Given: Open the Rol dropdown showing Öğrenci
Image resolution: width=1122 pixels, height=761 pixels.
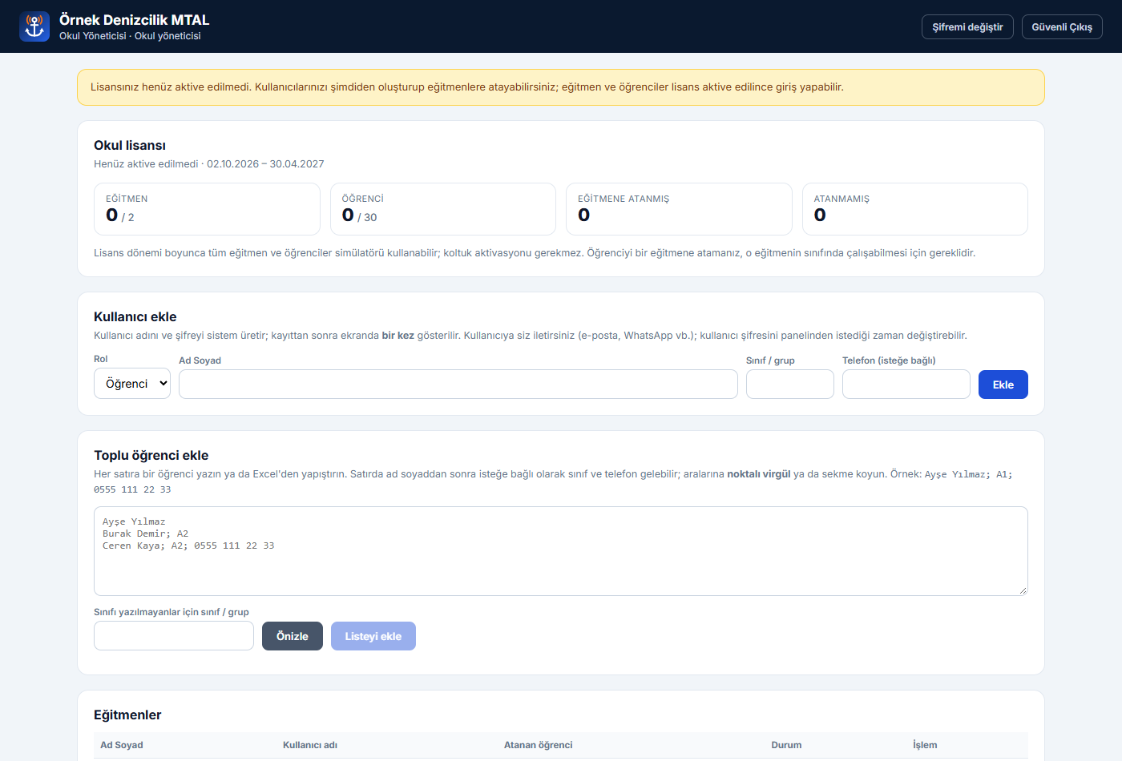Looking at the screenshot, I should point(132,384).
